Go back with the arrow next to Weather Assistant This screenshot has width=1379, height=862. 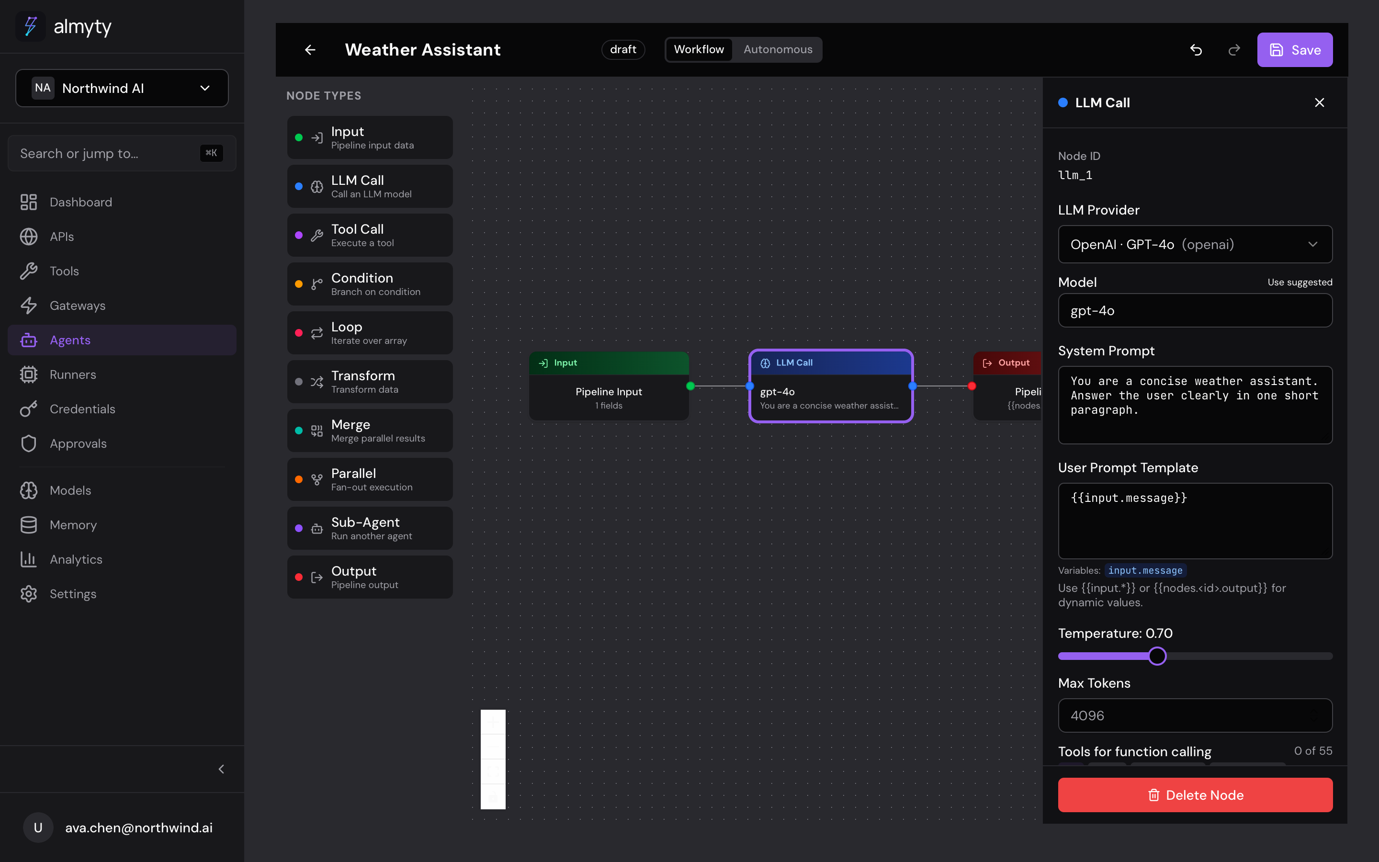(x=310, y=50)
